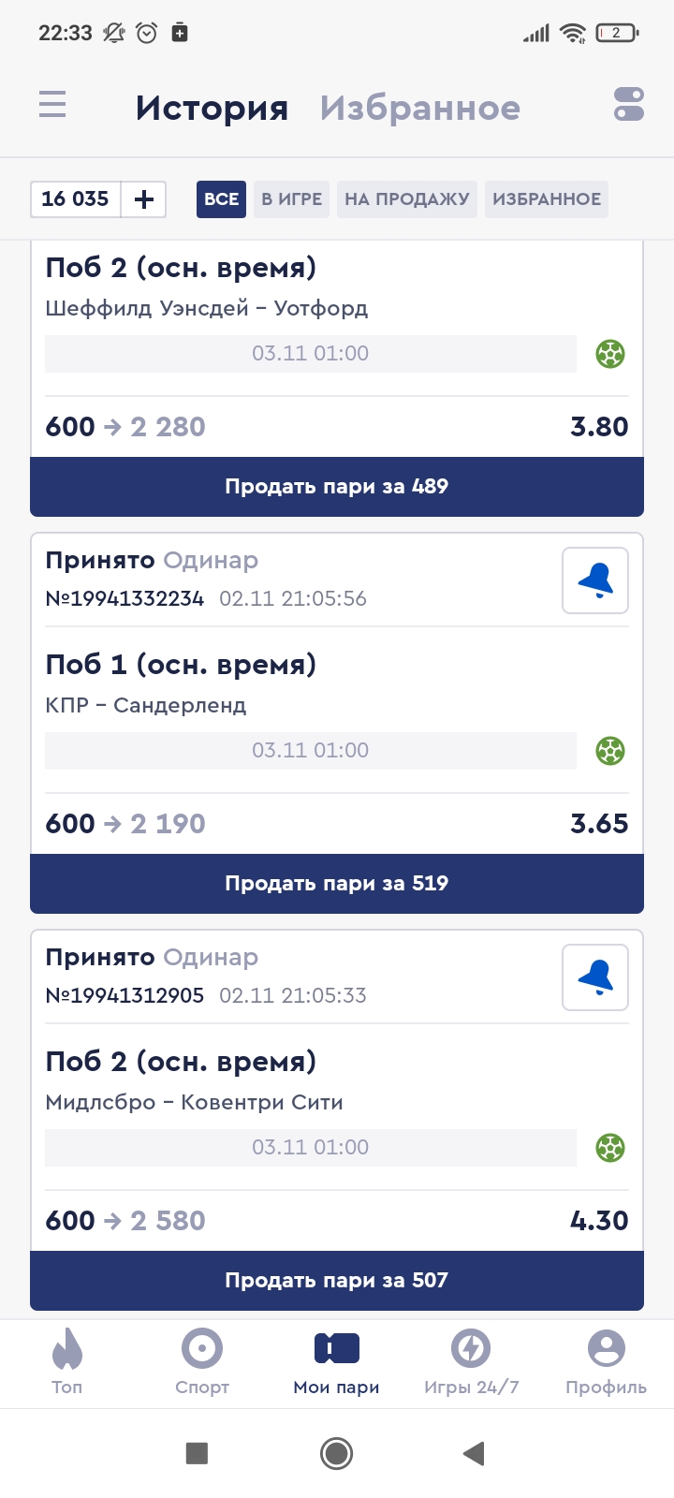
Task: Show bets НА ПРОДАЖУ
Action: click(x=407, y=199)
